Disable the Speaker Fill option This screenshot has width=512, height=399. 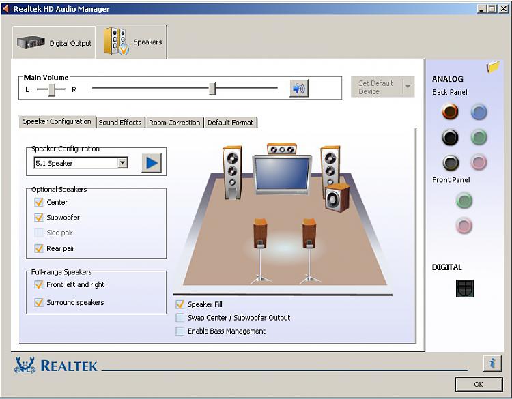[180, 304]
